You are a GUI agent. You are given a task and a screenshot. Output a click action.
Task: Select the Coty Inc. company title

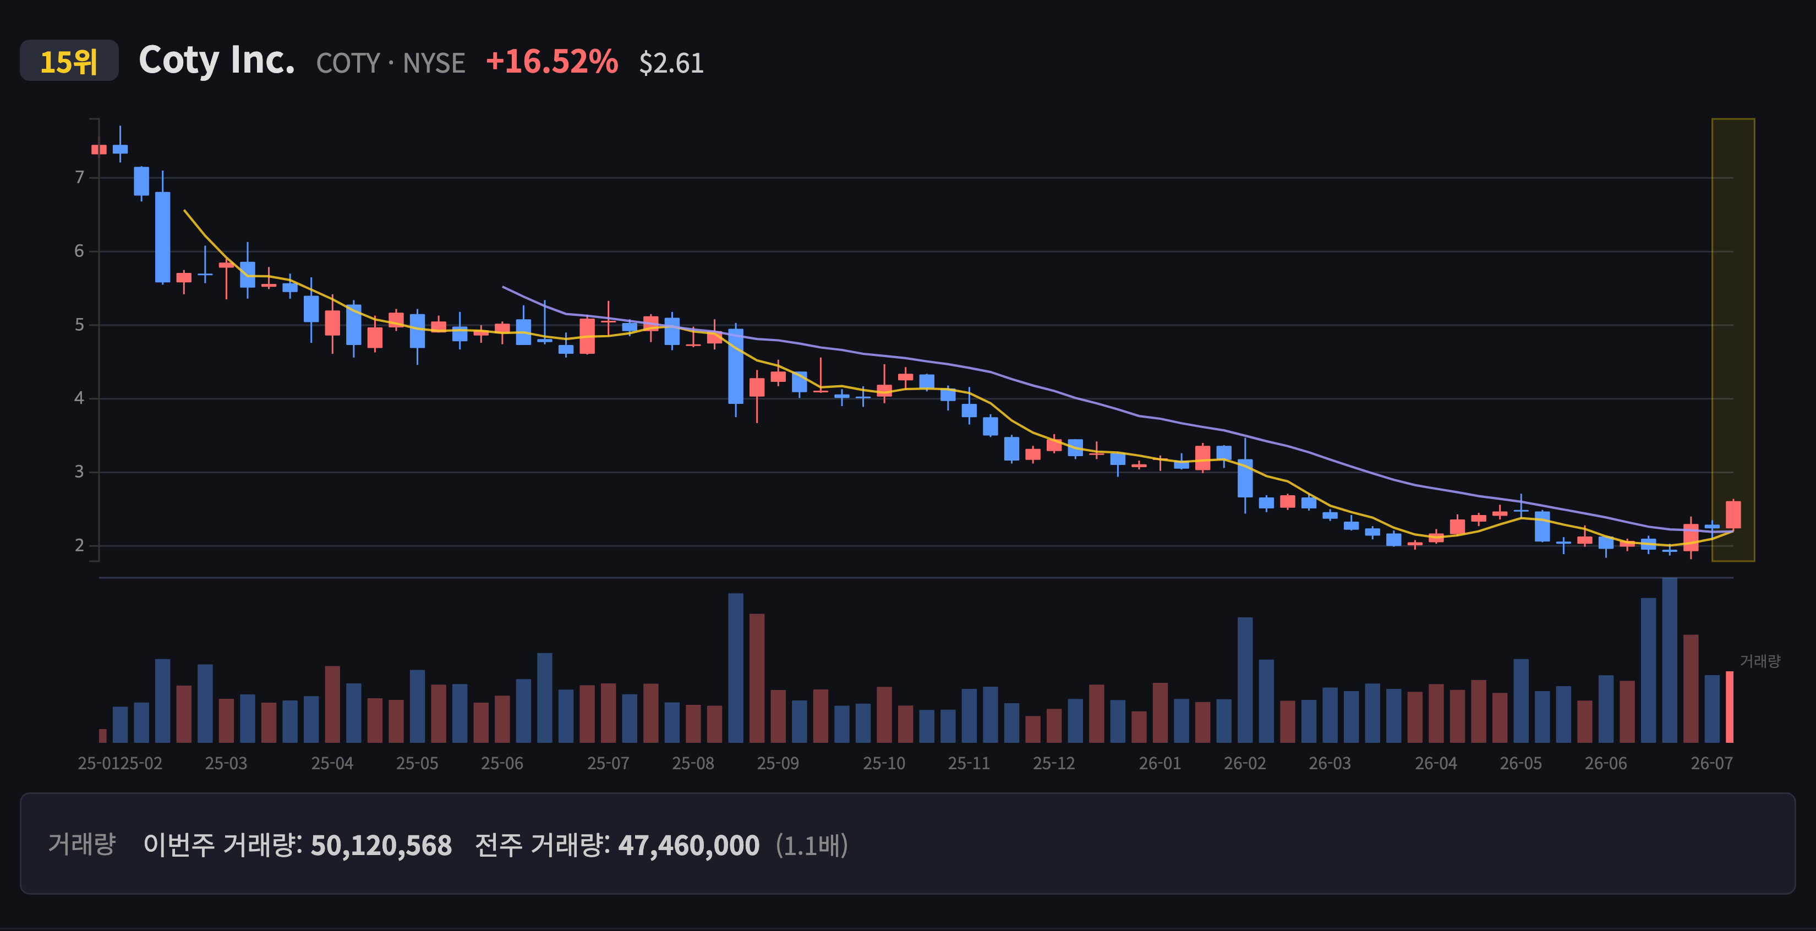[x=216, y=60]
